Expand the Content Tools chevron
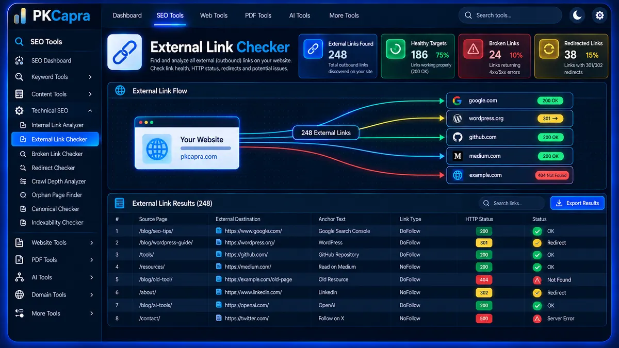Image resolution: width=619 pixels, height=348 pixels. pos(90,94)
